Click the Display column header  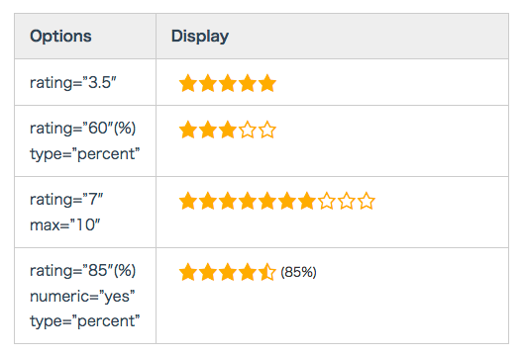[200, 37]
